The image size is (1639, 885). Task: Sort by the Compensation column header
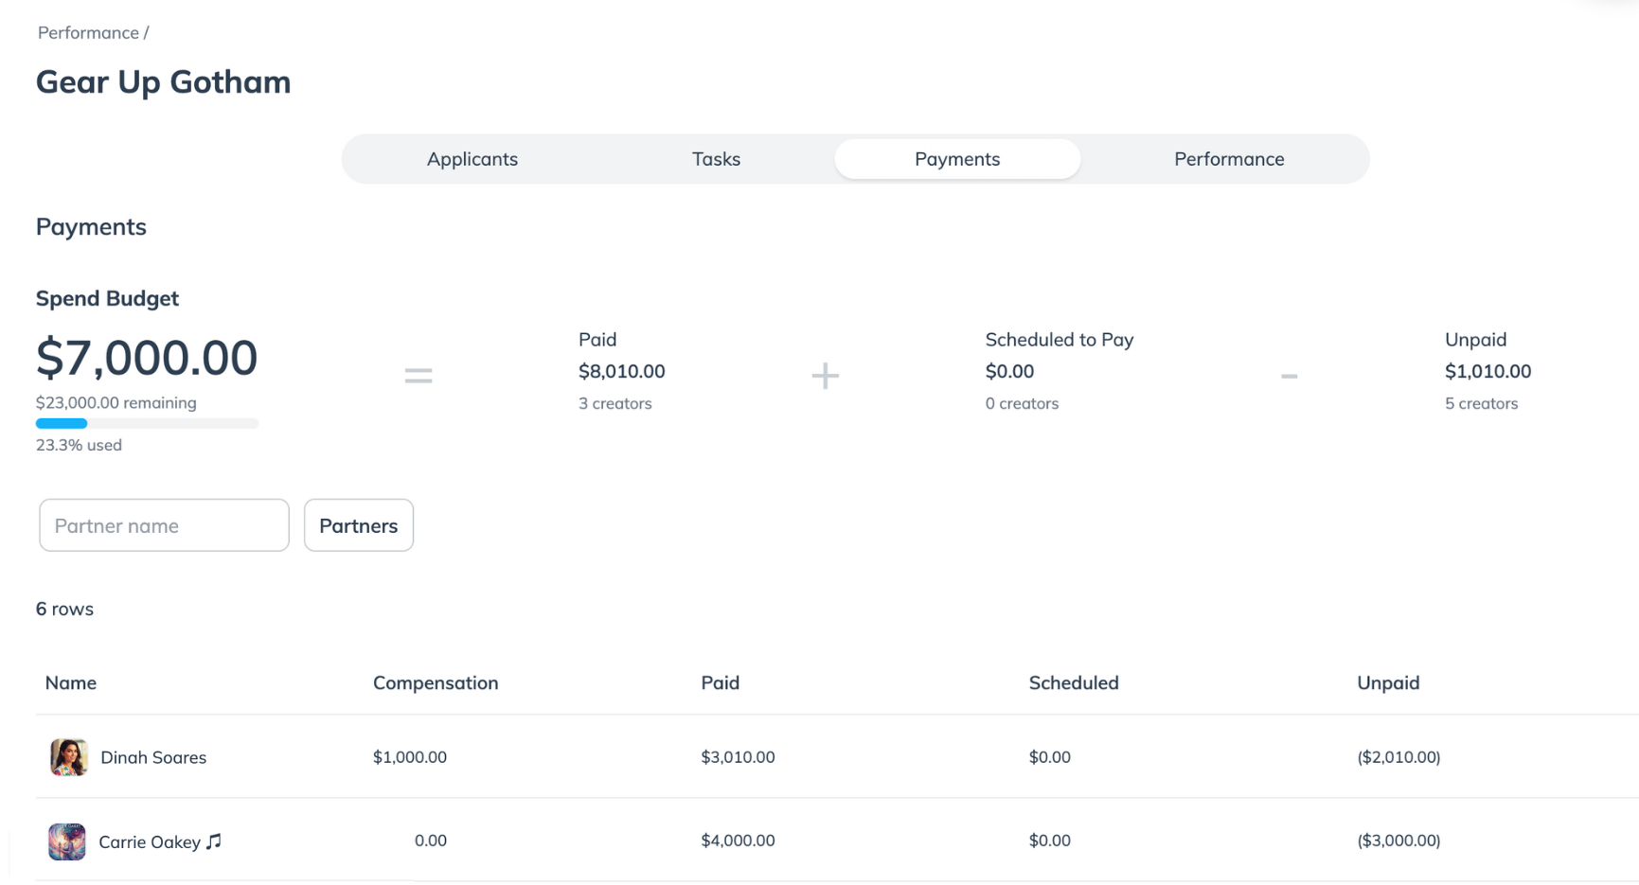436,683
